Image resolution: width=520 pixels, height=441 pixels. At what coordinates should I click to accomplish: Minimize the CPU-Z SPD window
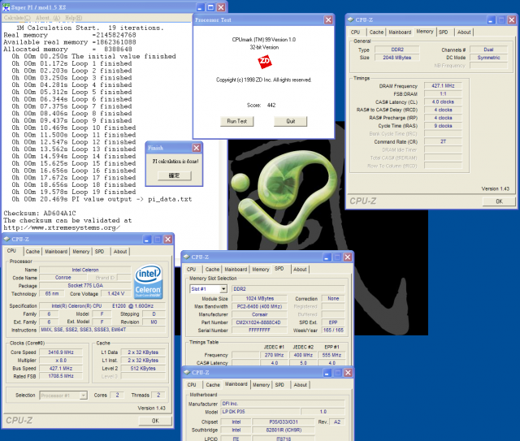(x=327, y=257)
